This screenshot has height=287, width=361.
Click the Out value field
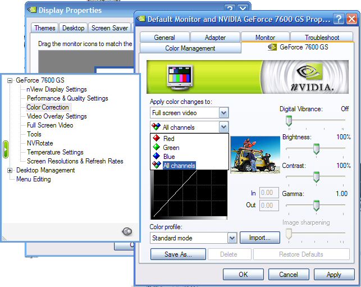pos(269,205)
